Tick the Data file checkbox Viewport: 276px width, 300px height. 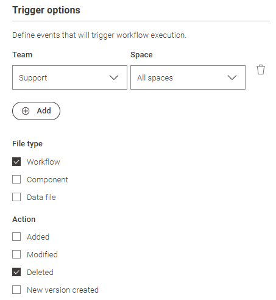pos(16,197)
